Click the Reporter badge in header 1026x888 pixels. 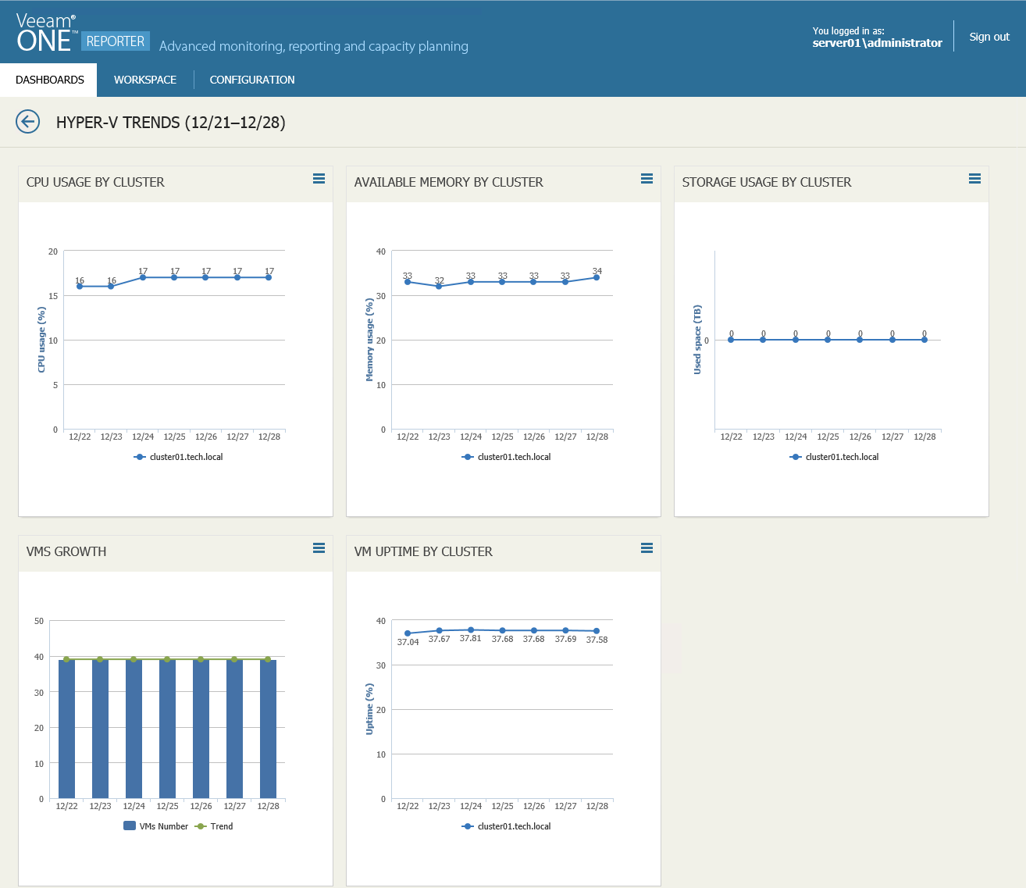pyautogui.click(x=116, y=41)
